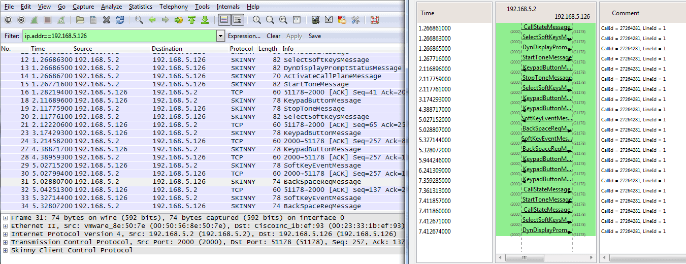Screen dimensions: 686x264
Task: Jump to the last packet
Action: pos(205,20)
